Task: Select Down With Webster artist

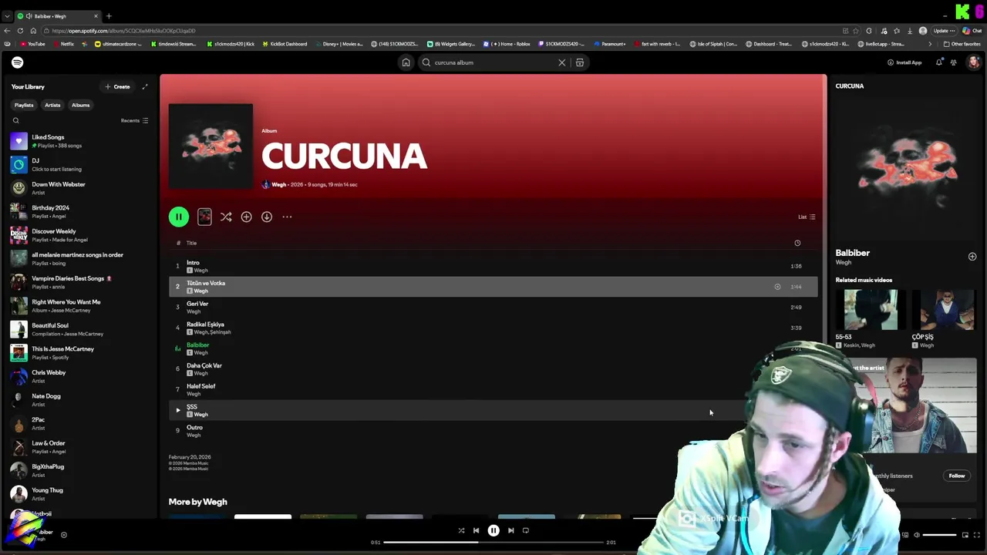Action: pos(79,188)
